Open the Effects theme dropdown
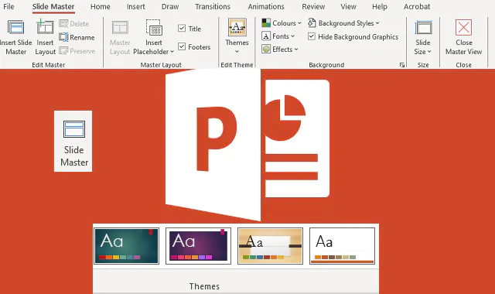The image size is (495, 294). pyautogui.click(x=279, y=50)
